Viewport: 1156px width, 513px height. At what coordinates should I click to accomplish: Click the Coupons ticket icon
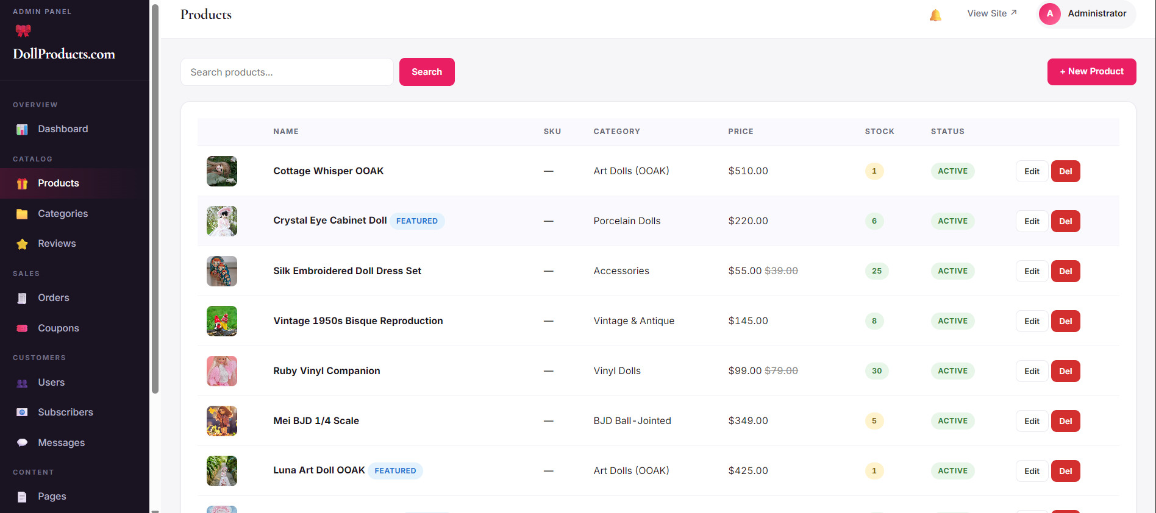click(22, 328)
